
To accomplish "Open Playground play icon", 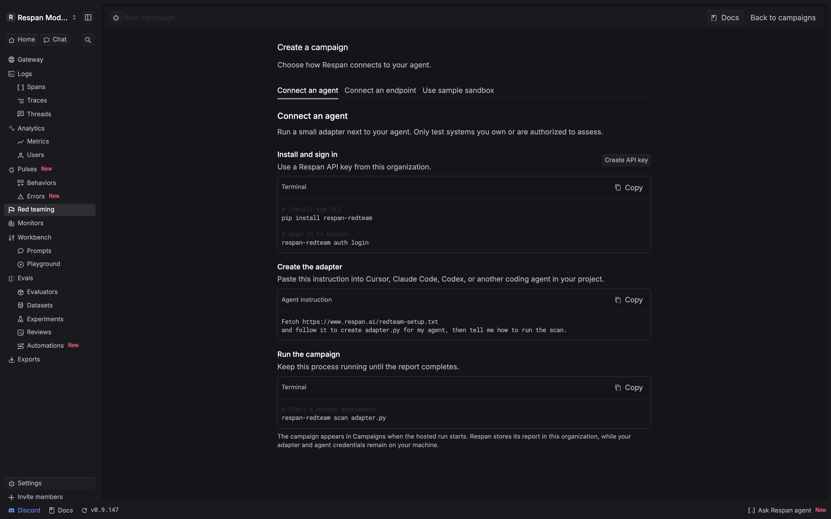I will click(x=21, y=264).
